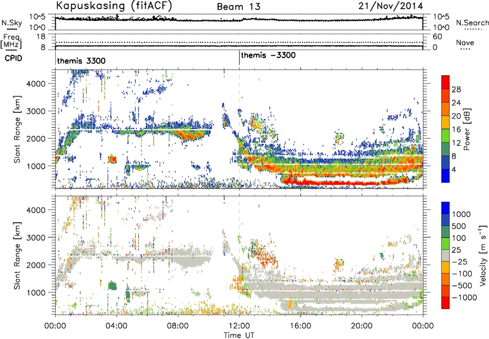Click the '3000' tick on power panel axis
489x339 pixels.
(x=36, y=111)
